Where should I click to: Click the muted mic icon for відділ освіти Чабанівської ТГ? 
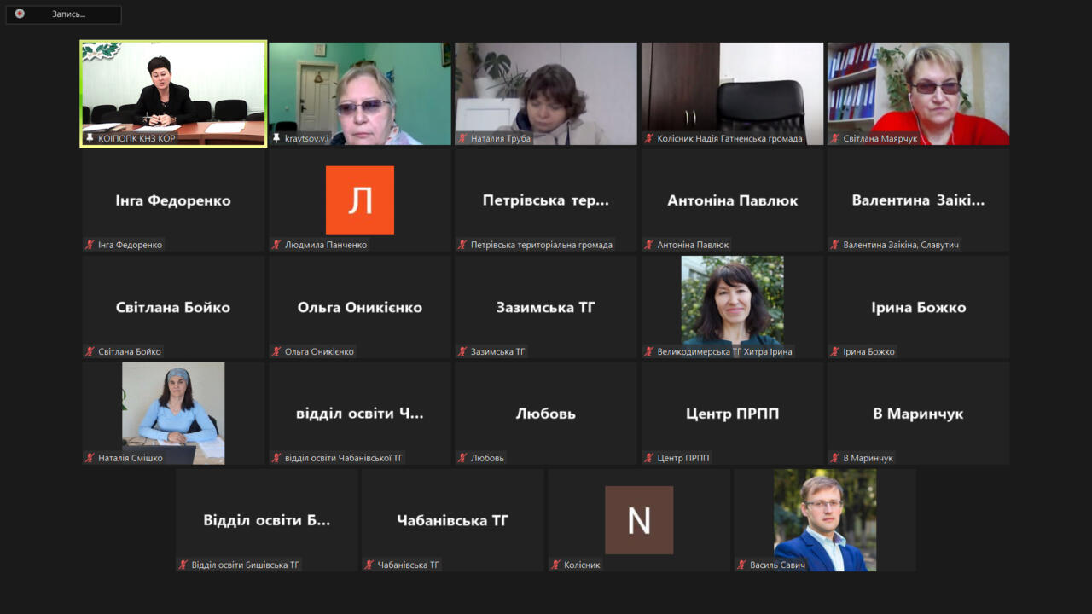pyautogui.click(x=276, y=458)
